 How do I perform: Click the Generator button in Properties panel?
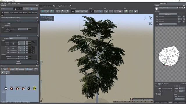point(18,9)
